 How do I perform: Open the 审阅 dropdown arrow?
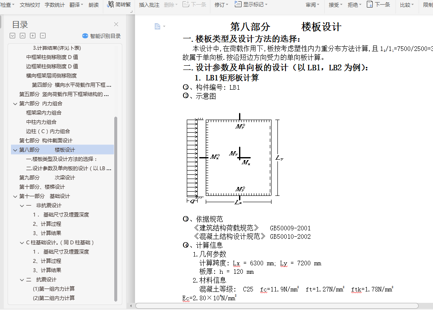pyautogui.click(x=318, y=5)
